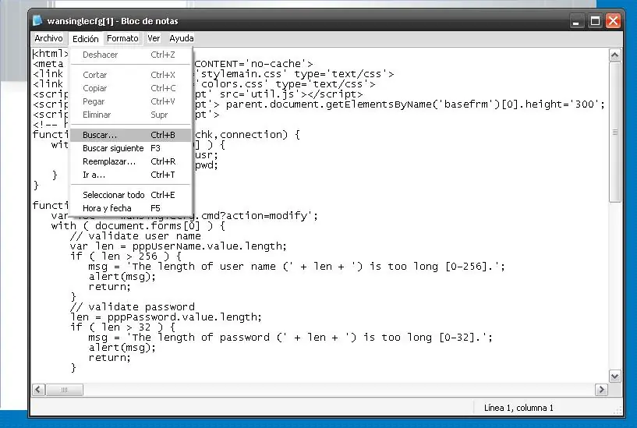This screenshot has height=428, width=637.
Task: Insert Hora y fecha from menu
Action: [x=130, y=208]
